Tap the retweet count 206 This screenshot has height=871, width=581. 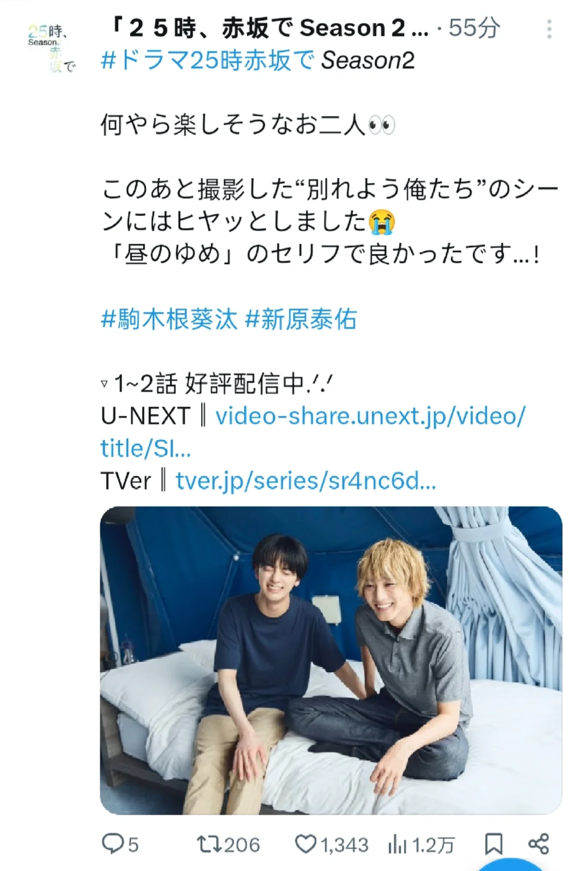click(242, 844)
